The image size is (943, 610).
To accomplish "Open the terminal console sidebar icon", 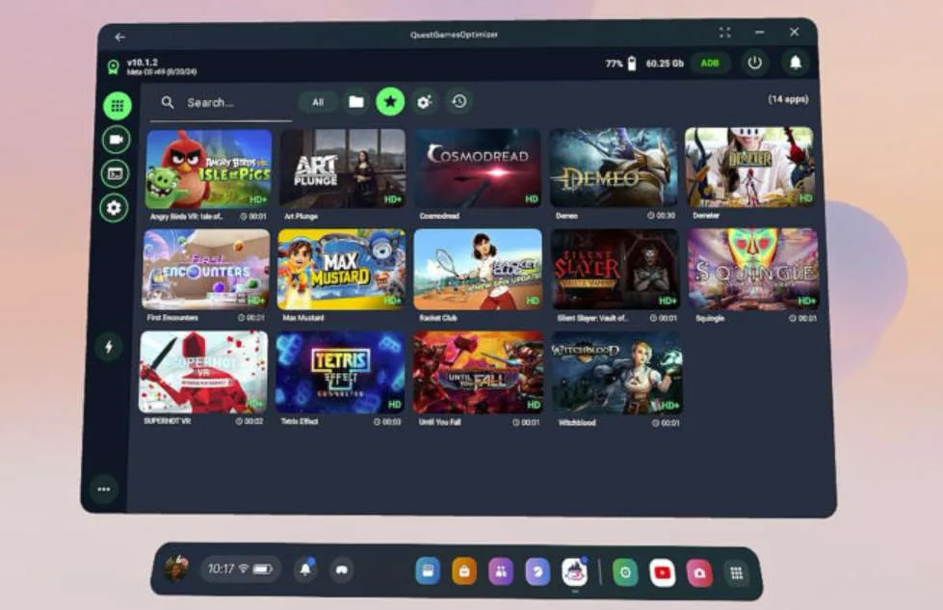I will 115,173.
